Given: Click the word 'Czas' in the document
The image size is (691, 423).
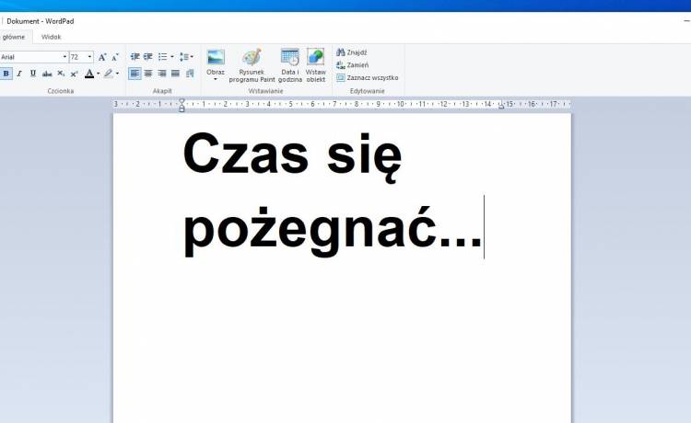Looking at the screenshot, I should pyautogui.click(x=246, y=154).
